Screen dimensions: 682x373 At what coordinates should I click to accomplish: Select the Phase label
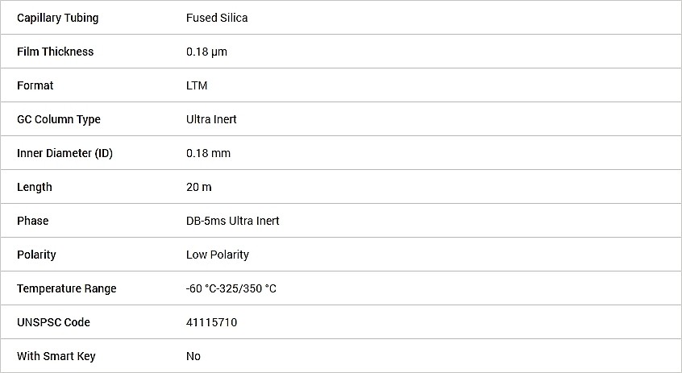[32, 221]
